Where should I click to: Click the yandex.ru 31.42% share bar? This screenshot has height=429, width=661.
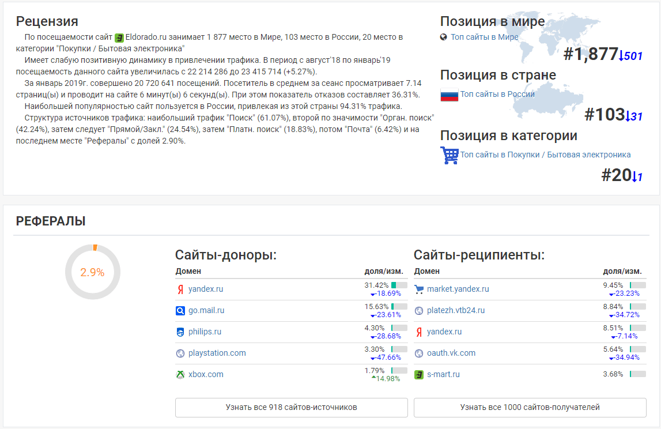tap(399, 285)
